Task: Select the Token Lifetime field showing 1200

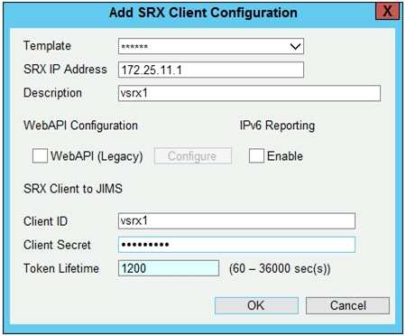Action: tap(169, 268)
